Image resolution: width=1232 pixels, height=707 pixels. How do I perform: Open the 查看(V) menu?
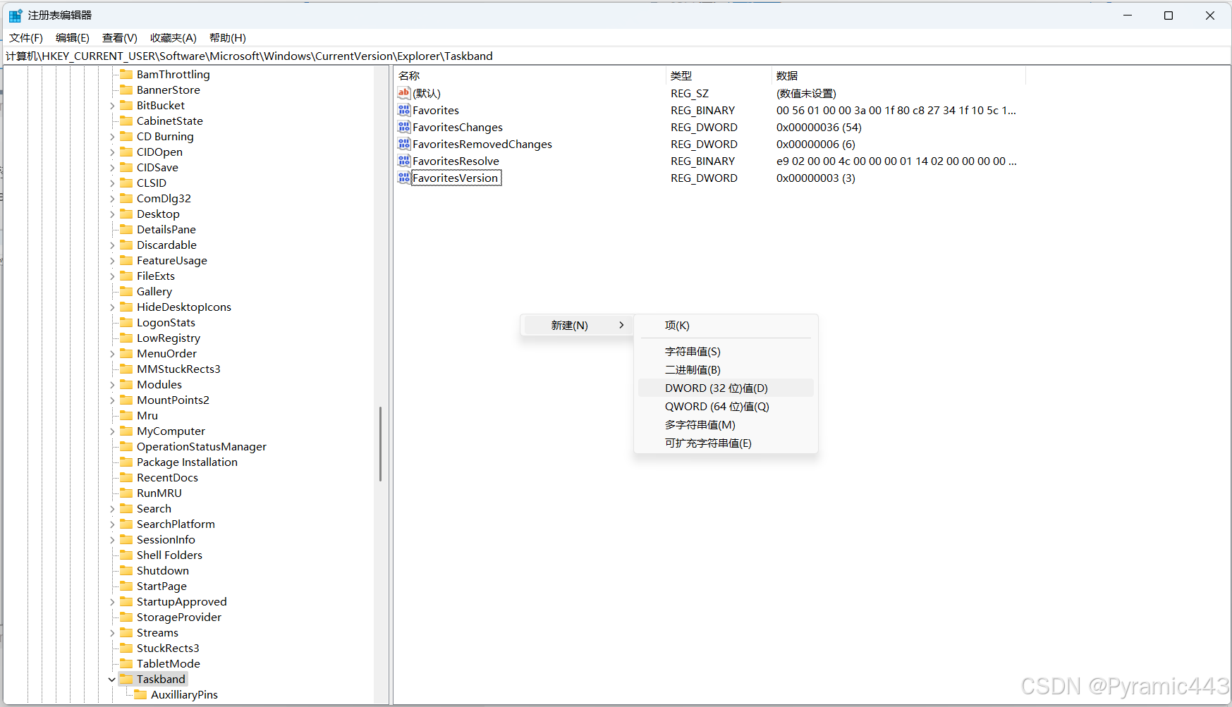point(120,38)
